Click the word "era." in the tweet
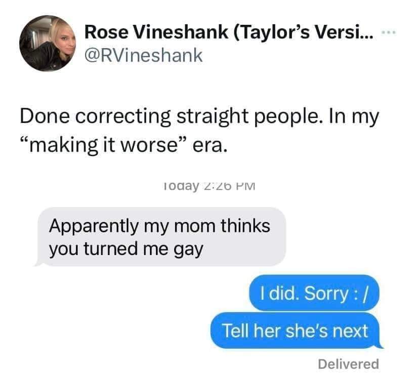The height and width of the screenshot is (373, 418). [x=205, y=147]
